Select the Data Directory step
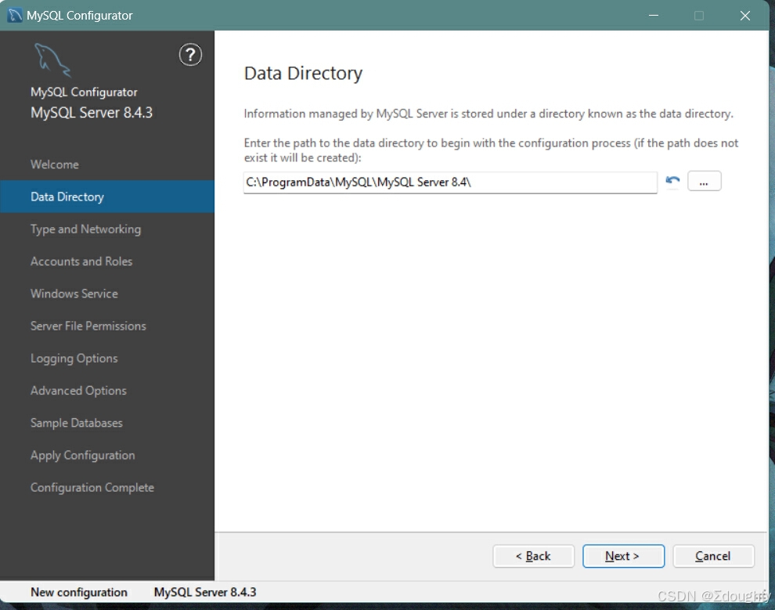This screenshot has width=775, height=610. pyautogui.click(x=107, y=197)
